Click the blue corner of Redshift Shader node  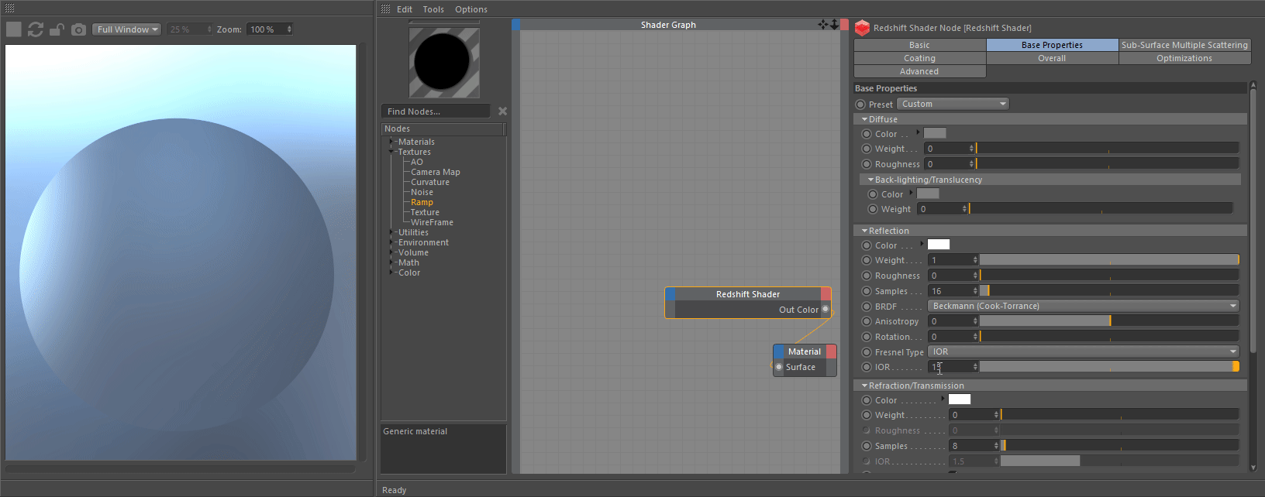pos(670,294)
